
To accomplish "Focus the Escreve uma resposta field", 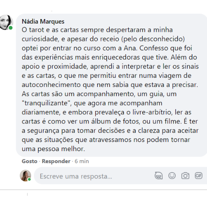I will (94, 176).
